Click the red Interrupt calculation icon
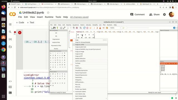This screenshot has width=178, height=100. click(x=87, y=28)
